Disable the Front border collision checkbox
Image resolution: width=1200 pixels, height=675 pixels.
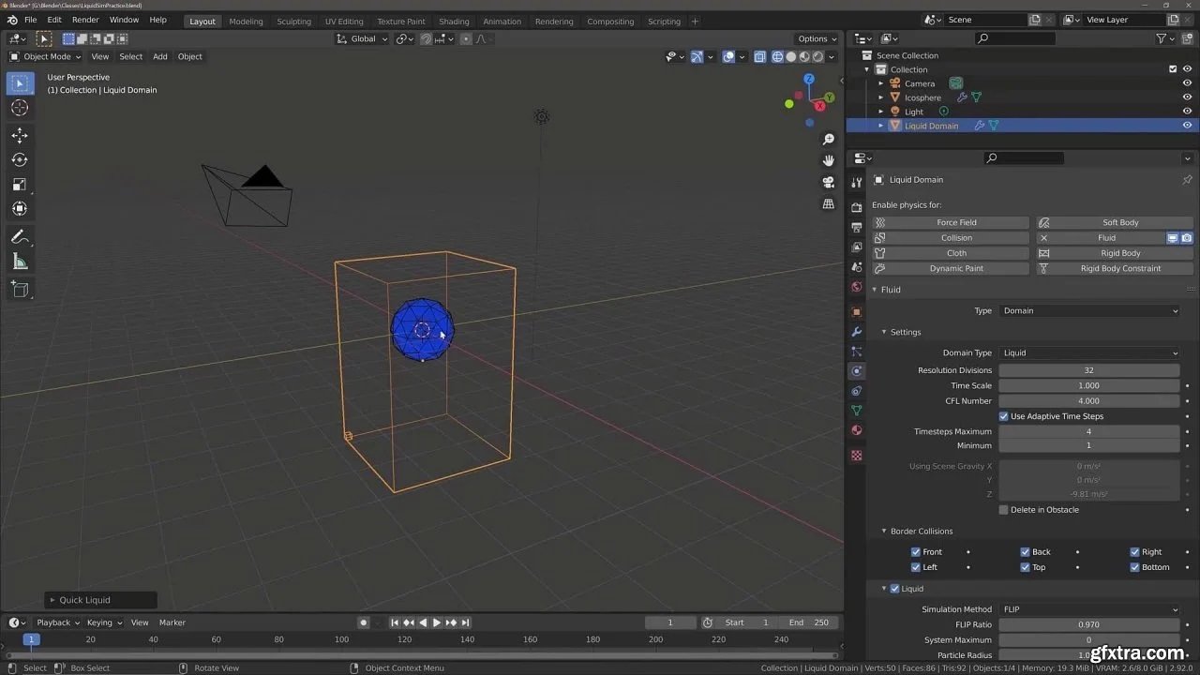[916, 551]
